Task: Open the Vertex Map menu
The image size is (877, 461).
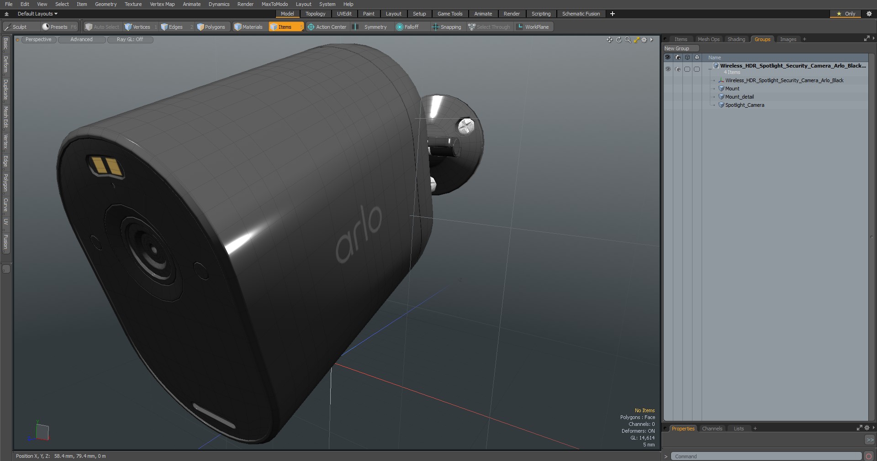Action: (162, 4)
